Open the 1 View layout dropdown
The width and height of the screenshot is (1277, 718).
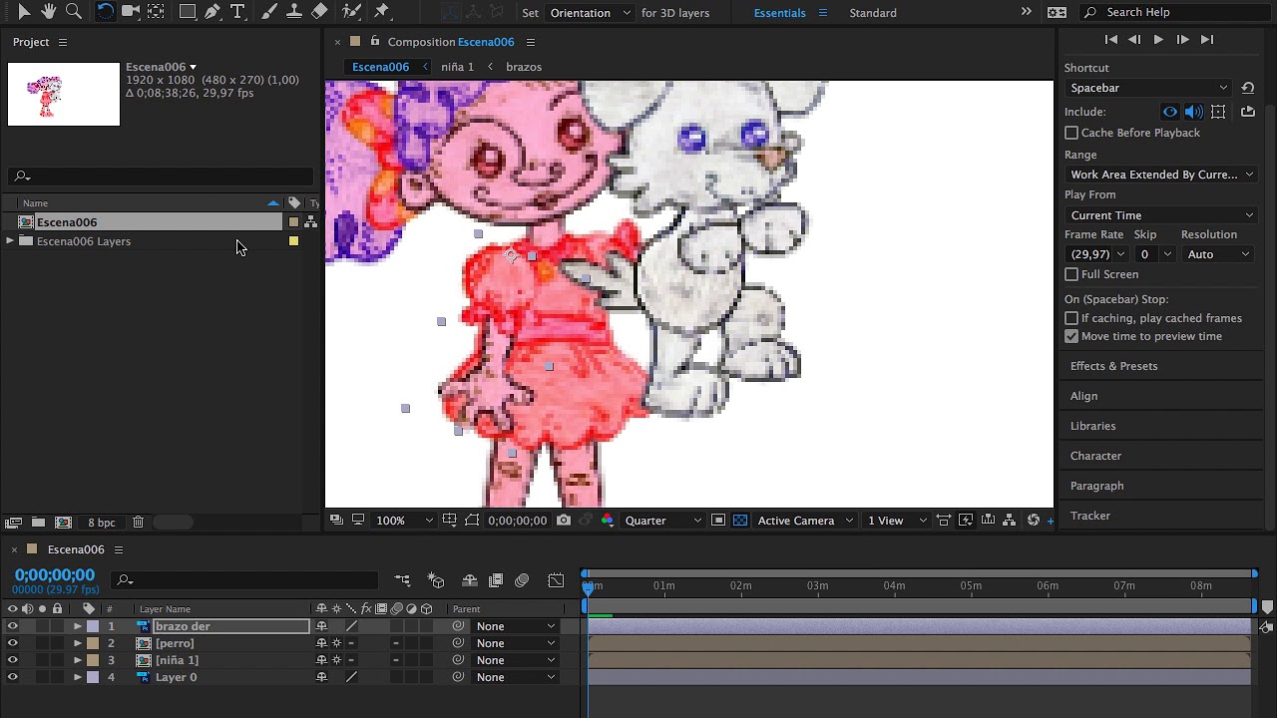click(x=897, y=521)
